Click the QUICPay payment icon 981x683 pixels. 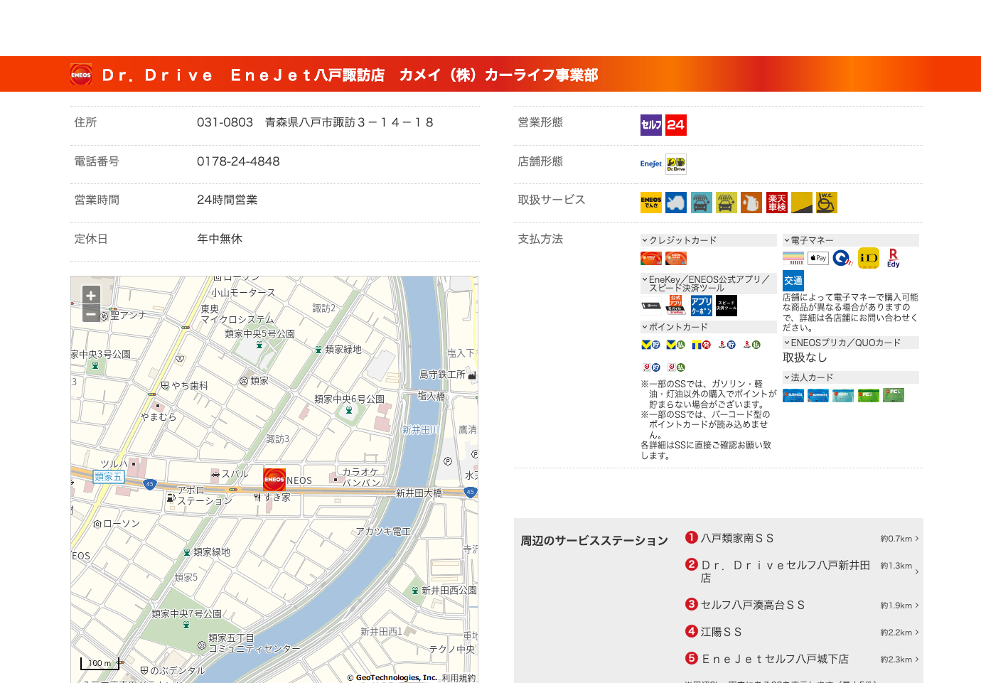842,258
